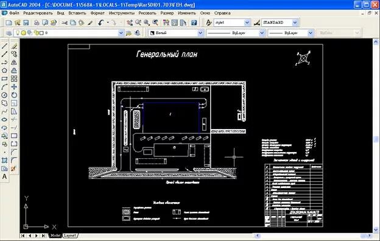Select the Multiline Text A tool
Image resolution: width=380 pixels, height=241 pixels.
click(4, 177)
